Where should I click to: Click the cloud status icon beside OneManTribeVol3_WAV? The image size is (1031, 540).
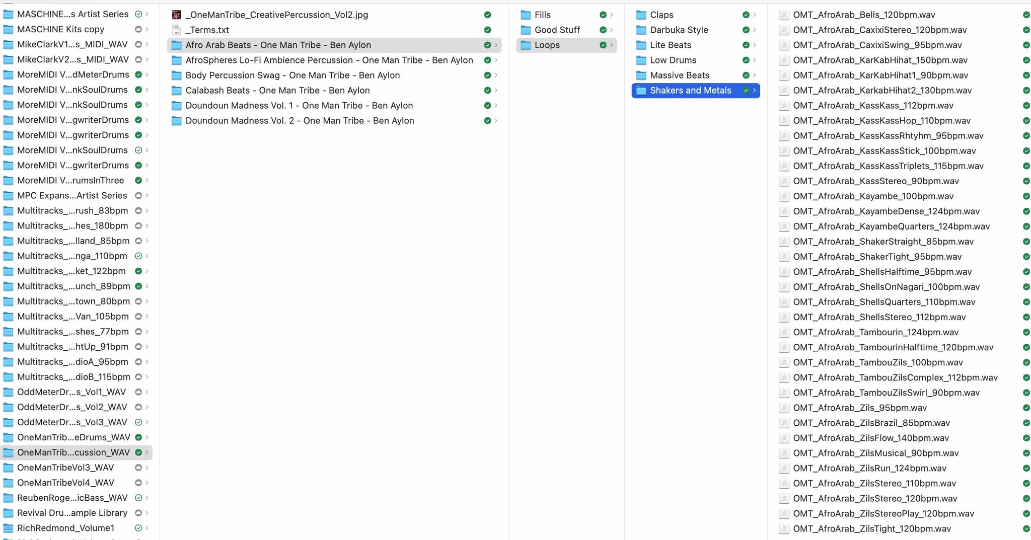click(138, 468)
